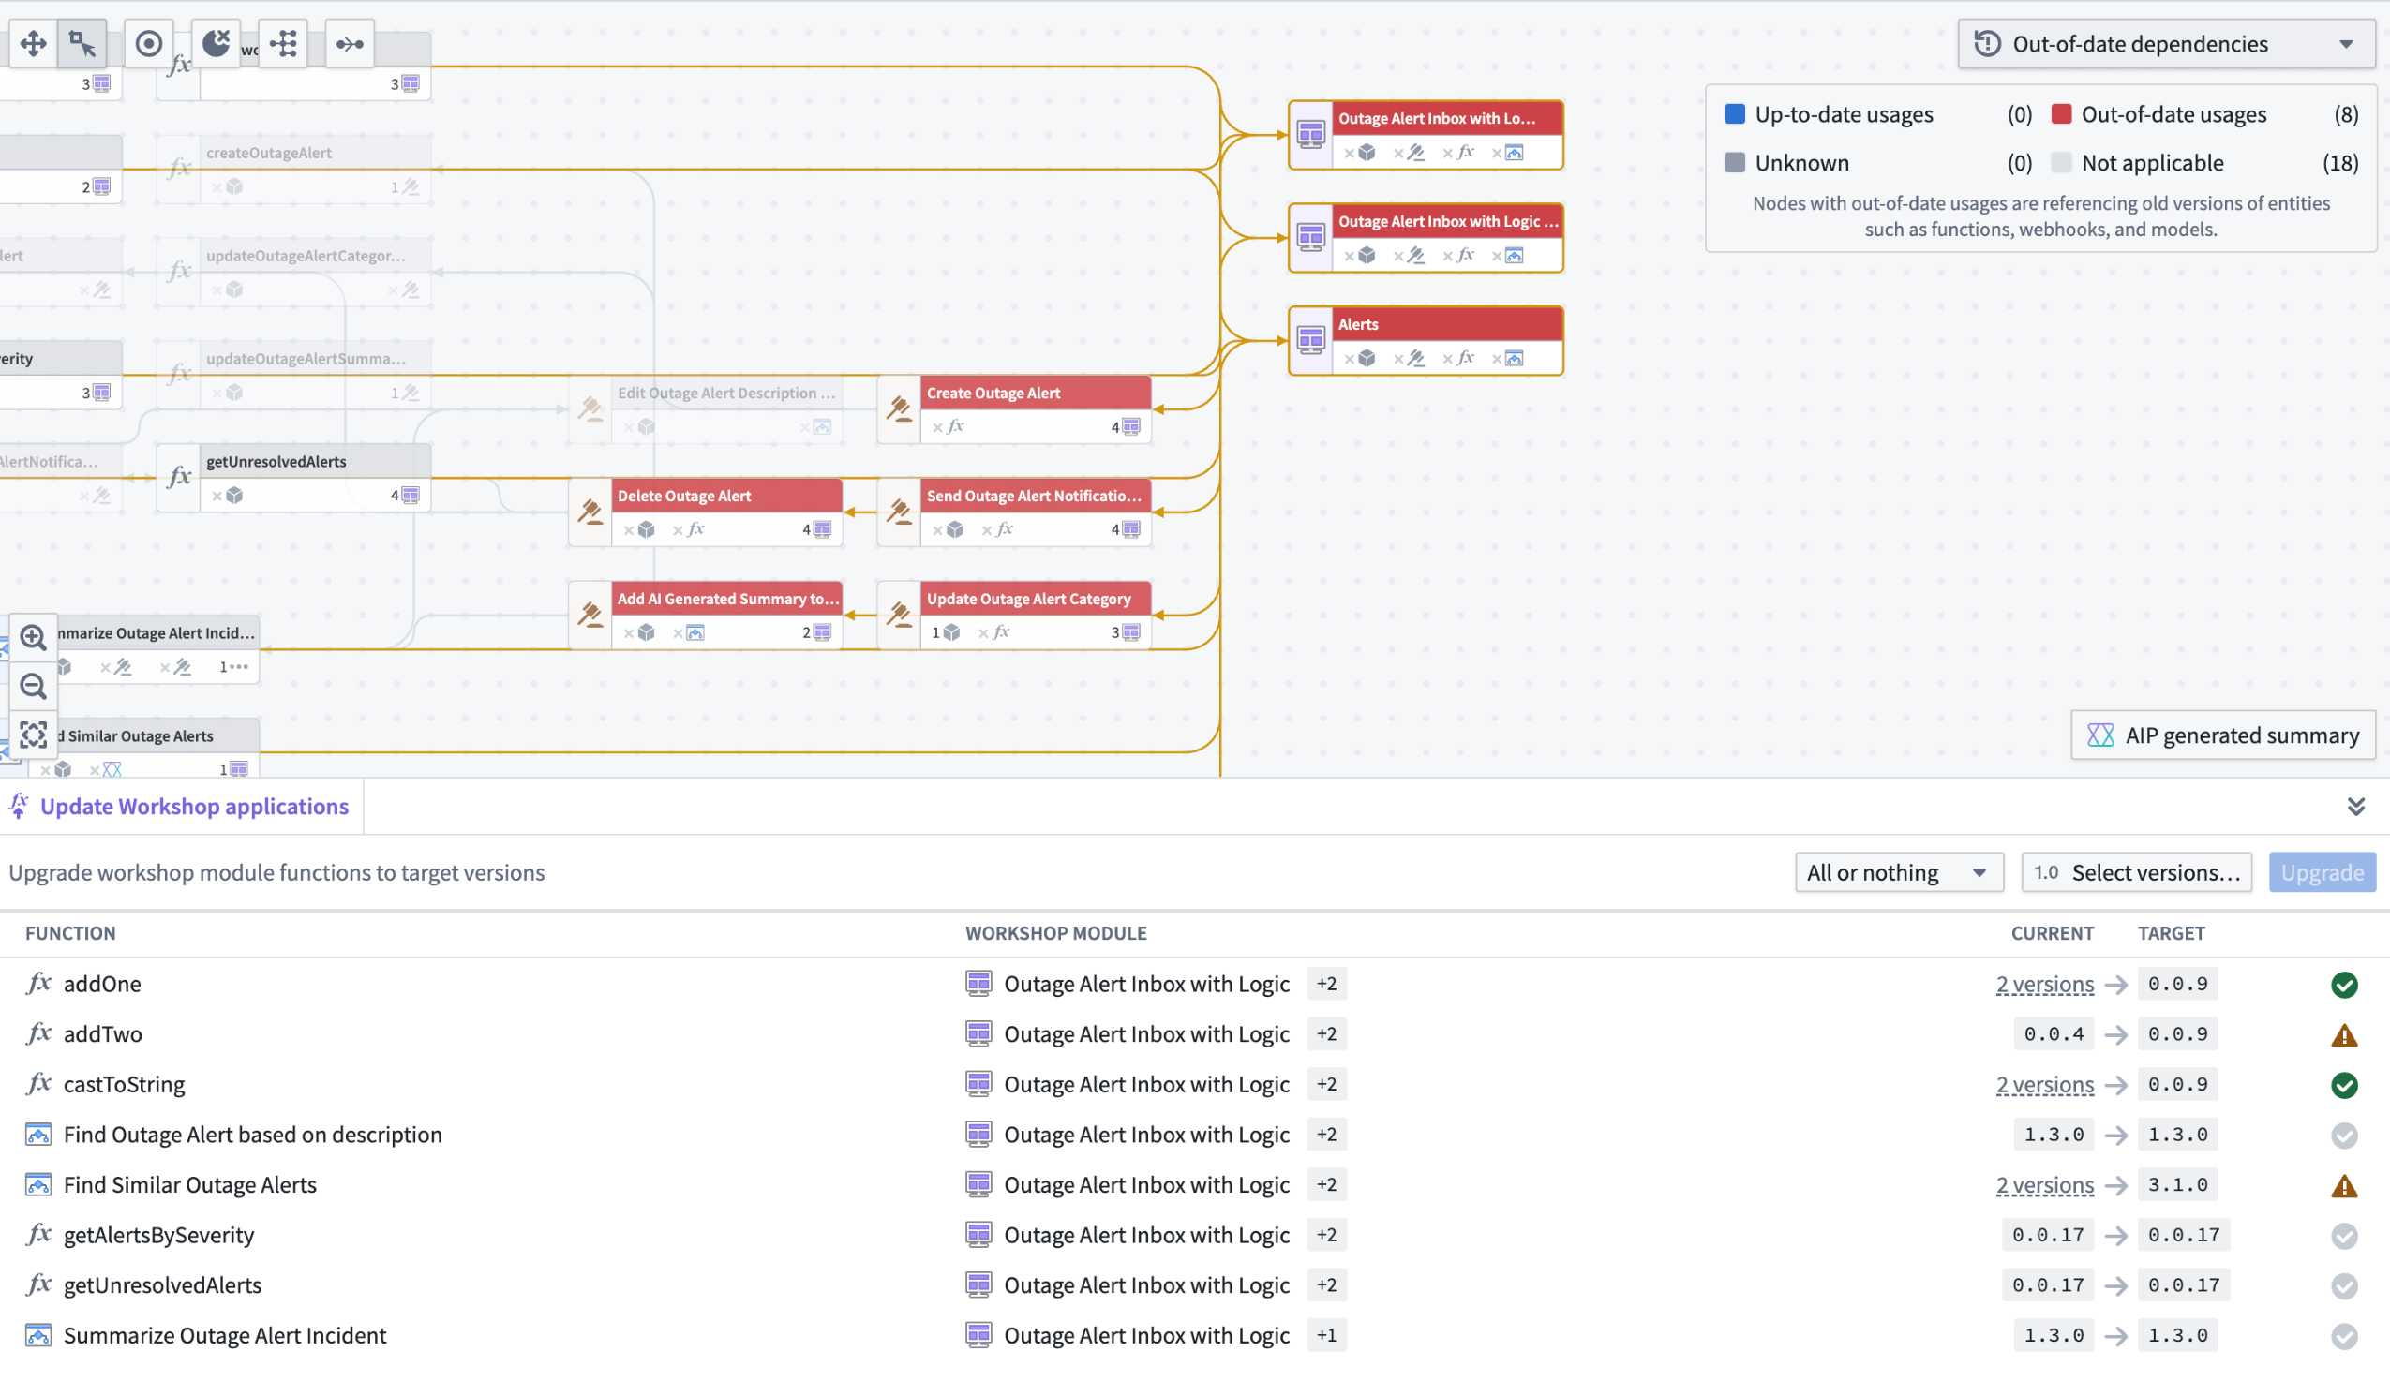This screenshot has height=1381, width=2390.
Task: Select the Send Outage Alert Notification node
Action: pos(1015,512)
